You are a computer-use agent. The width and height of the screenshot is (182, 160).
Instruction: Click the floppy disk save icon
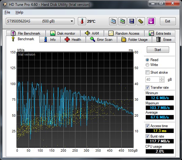[131, 21]
